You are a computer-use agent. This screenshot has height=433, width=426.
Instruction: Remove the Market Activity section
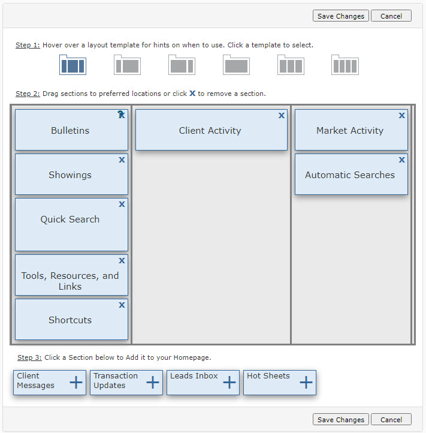click(401, 115)
